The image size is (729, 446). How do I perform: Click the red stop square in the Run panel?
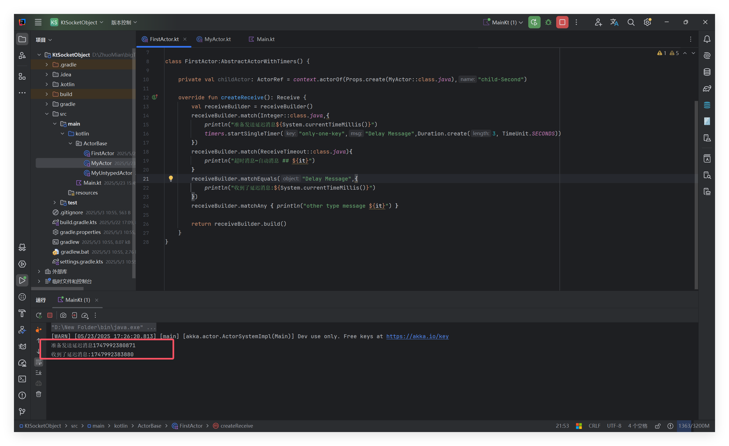pos(50,315)
